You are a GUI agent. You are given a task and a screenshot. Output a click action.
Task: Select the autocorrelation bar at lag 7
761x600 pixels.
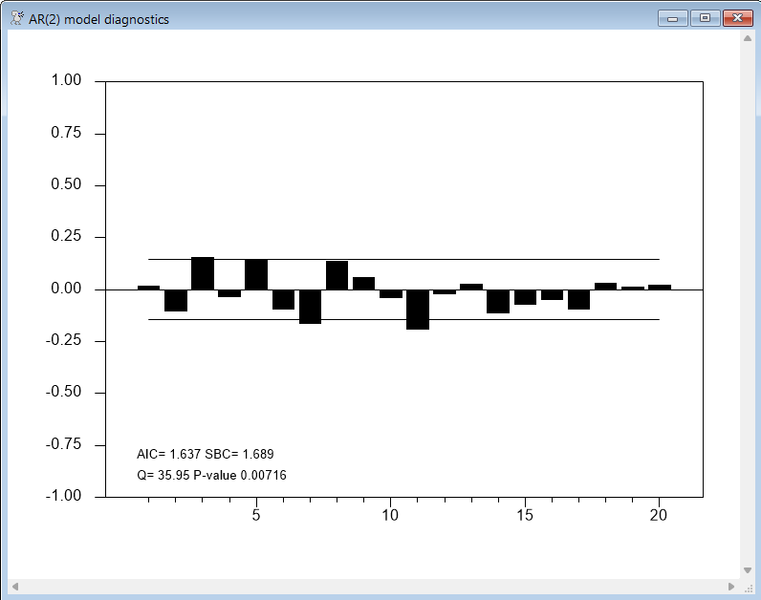tap(310, 306)
